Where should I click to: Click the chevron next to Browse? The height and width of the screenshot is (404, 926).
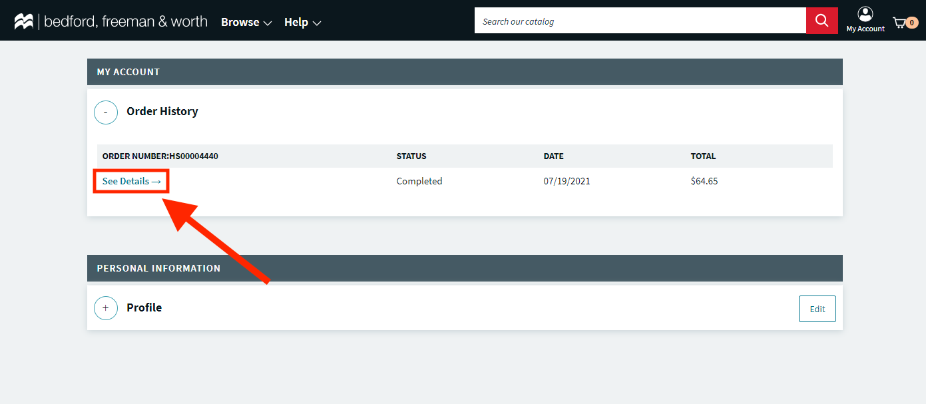pos(268,23)
